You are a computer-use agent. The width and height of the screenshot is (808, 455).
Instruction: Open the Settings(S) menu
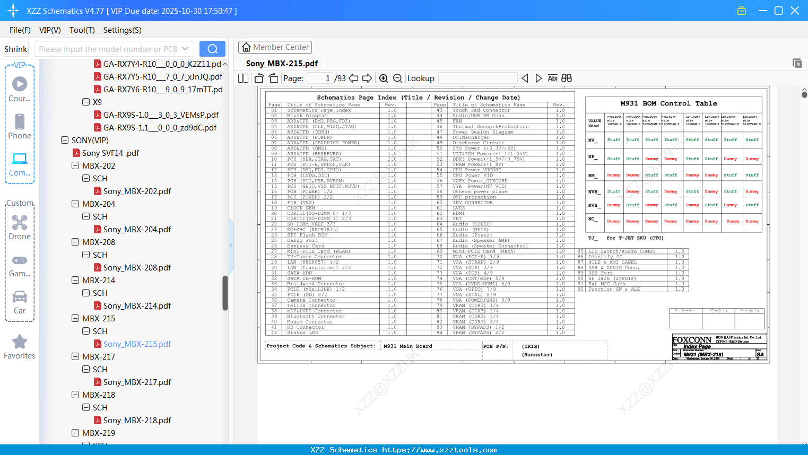(x=123, y=30)
